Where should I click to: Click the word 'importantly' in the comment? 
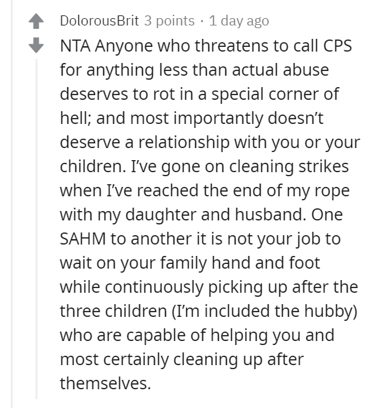point(218,119)
